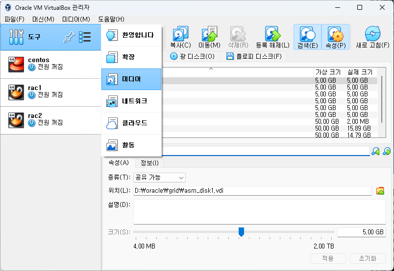Click the folder icon to choose disk location
The width and height of the screenshot is (394, 271).
380,191
